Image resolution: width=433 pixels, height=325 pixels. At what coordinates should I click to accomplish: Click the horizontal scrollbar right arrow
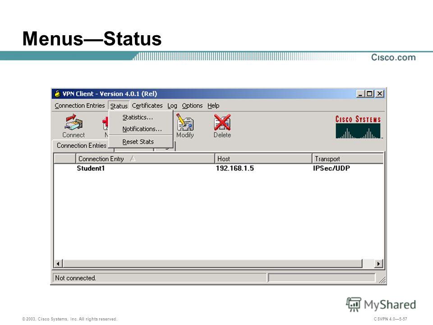[378, 264]
